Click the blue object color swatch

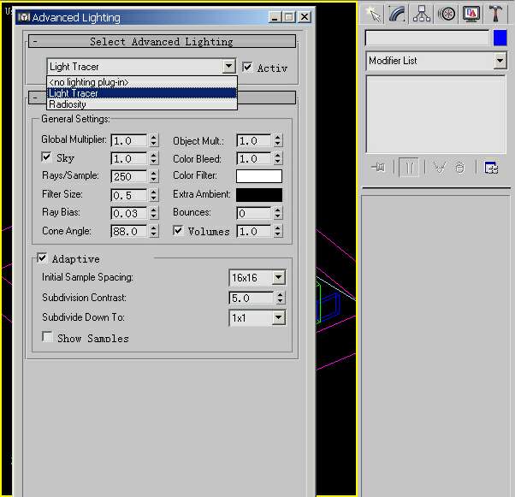(500, 38)
